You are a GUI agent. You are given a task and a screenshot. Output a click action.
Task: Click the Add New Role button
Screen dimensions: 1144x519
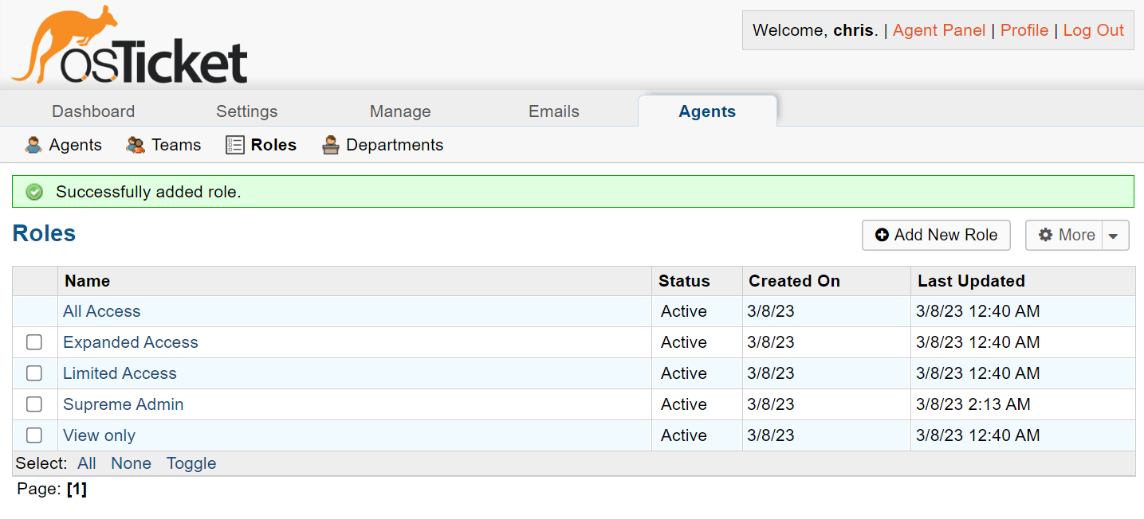(936, 235)
